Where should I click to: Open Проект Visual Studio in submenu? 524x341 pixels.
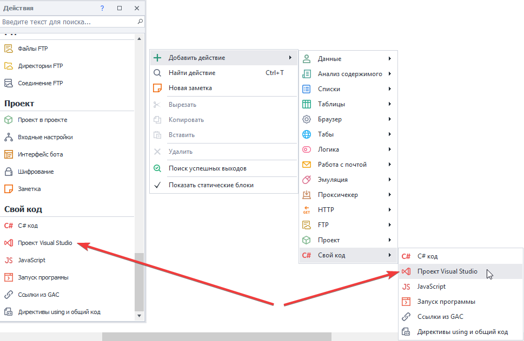447,271
